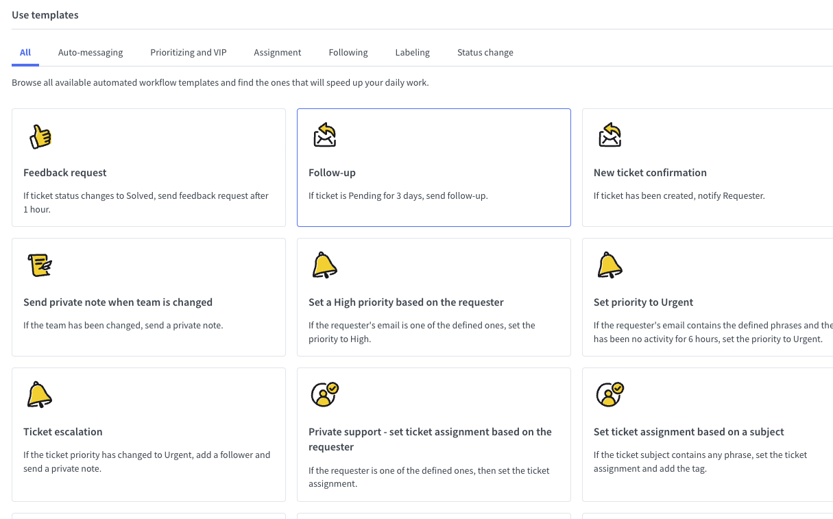Screen dimensions: 833x519
Task: Open the Status change tab
Action: [485, 52]
